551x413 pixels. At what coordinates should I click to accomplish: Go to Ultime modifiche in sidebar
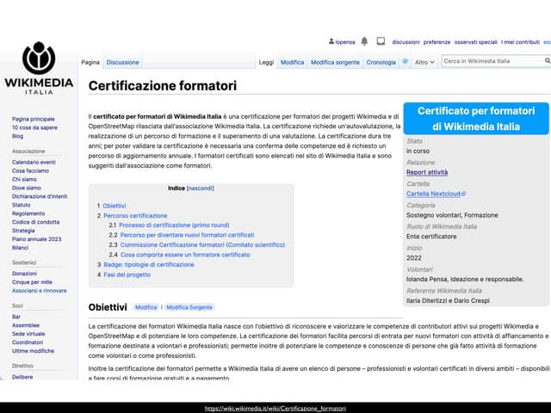(33, 351)
